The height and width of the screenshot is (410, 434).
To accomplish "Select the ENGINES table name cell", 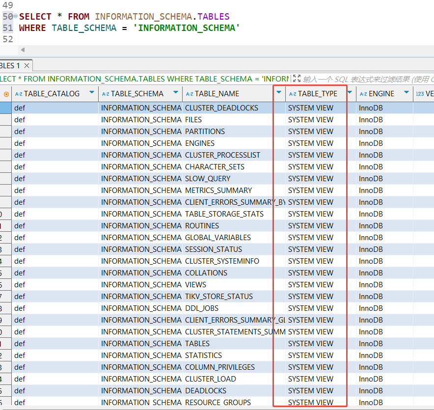I will pos(234,143).
